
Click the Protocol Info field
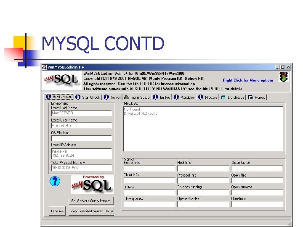(203, 181)
